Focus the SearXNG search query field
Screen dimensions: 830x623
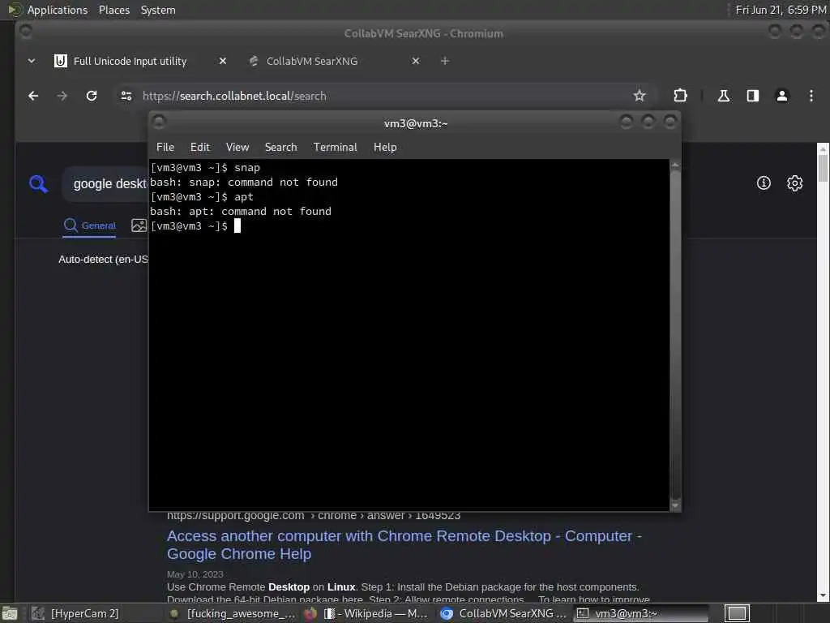click(x=106, y=184)
